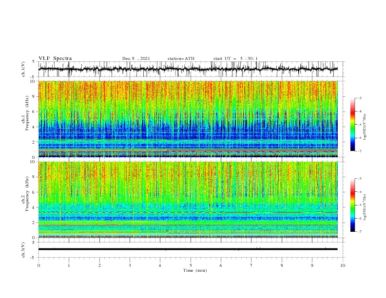The image size is (386, 298).
Task: Click the "VLF Spectra" plot title
Action: pos(55,58)
